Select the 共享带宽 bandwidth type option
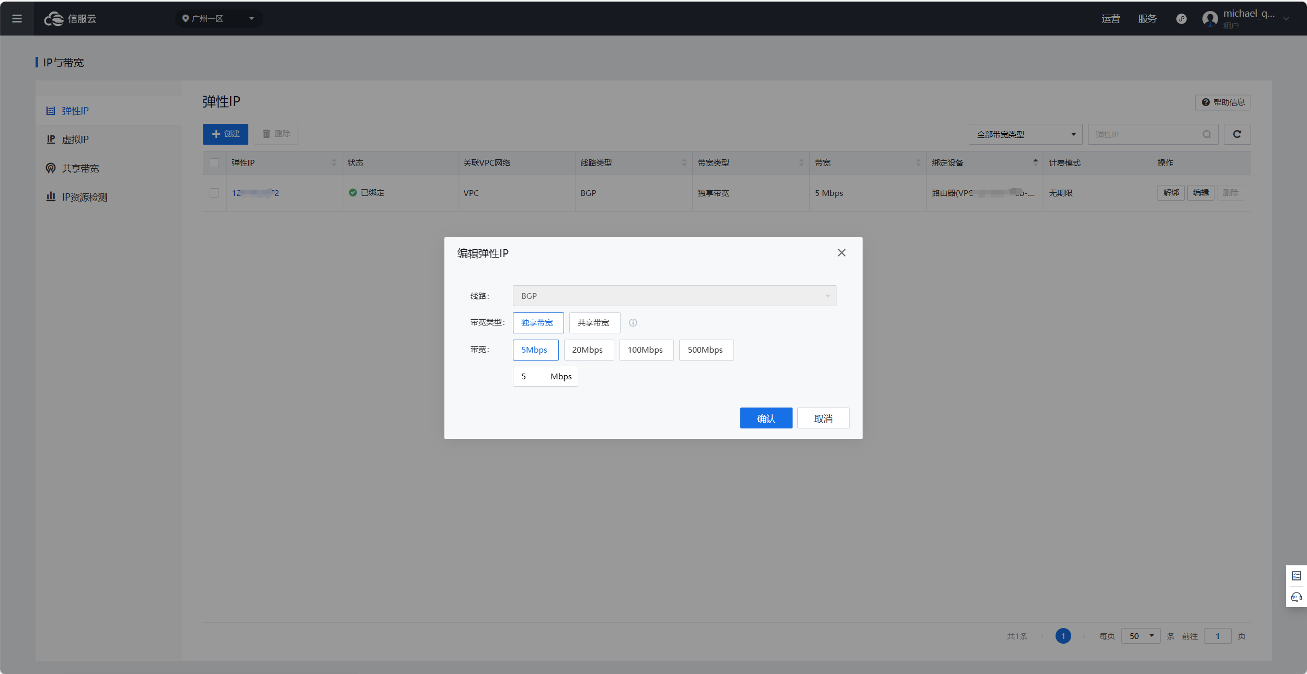The width and height of the screenshot is (1307, 674). 594,323
